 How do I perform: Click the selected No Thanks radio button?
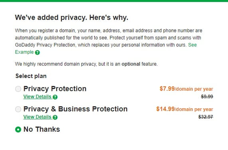pos(18,129)
